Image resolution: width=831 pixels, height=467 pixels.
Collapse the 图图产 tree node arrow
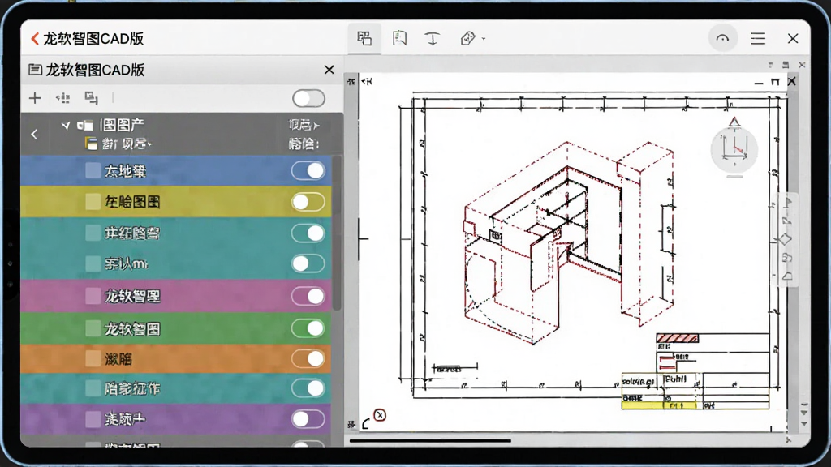click(65, 126)
